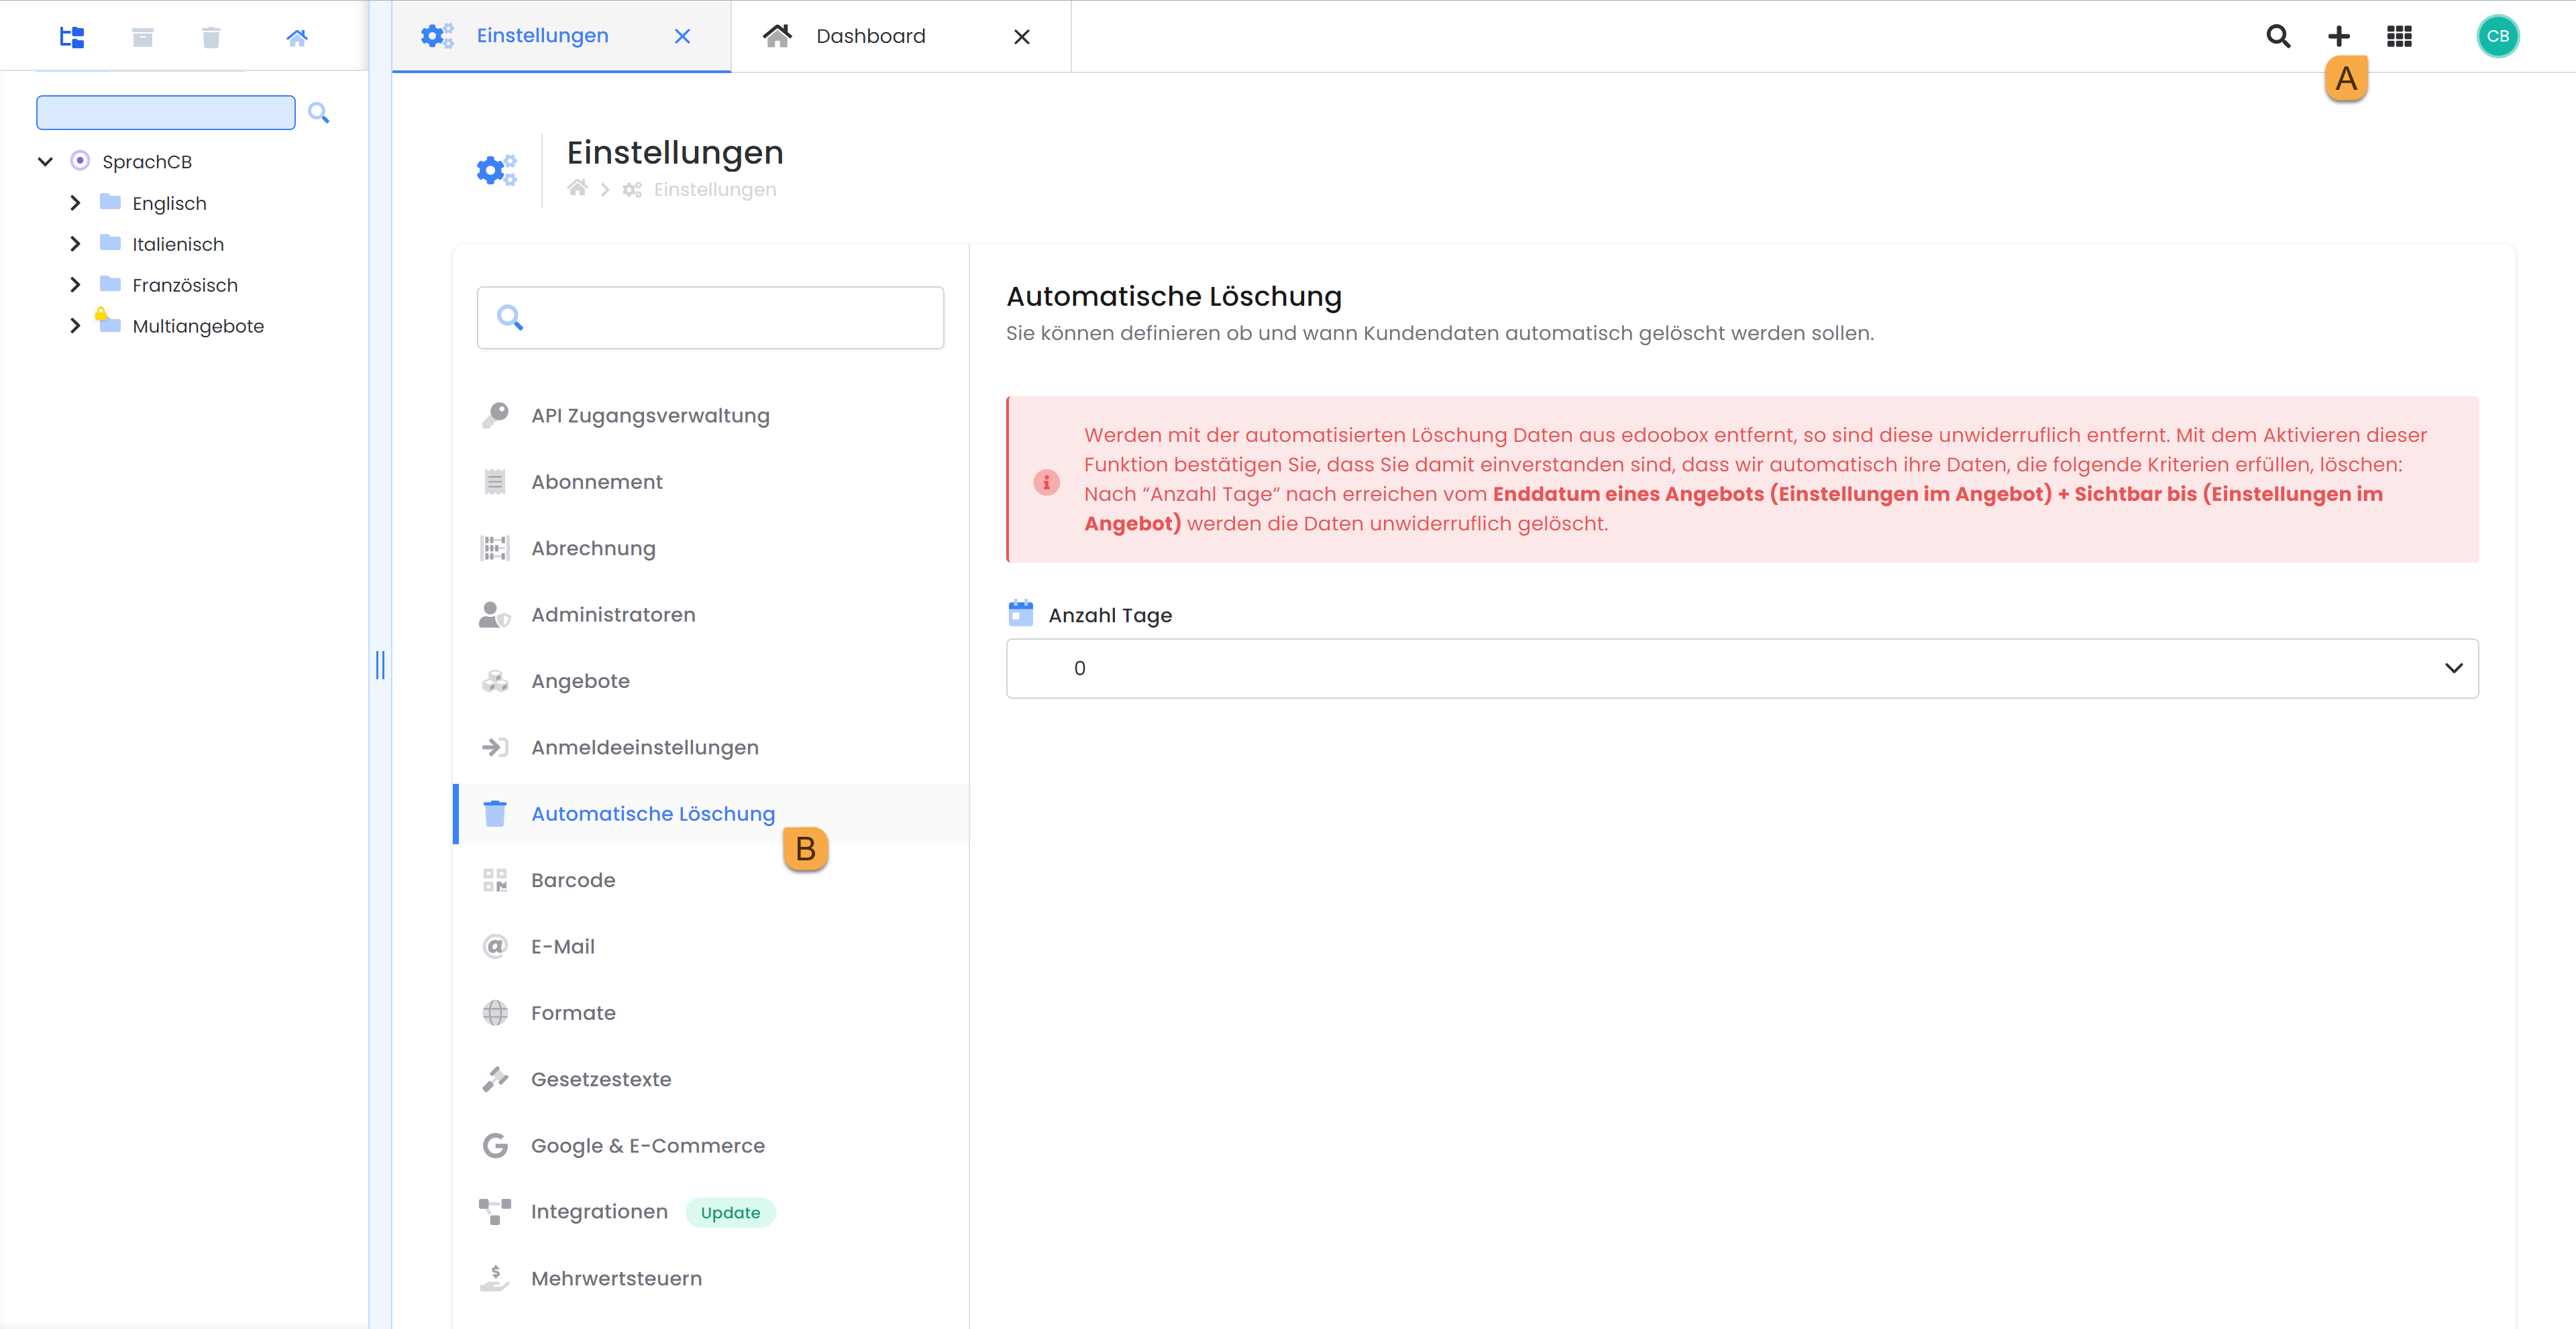Expand the Multiangebote folder
The width and height of the screenshot is (2576, 1329).
click(x=75, y=326)
